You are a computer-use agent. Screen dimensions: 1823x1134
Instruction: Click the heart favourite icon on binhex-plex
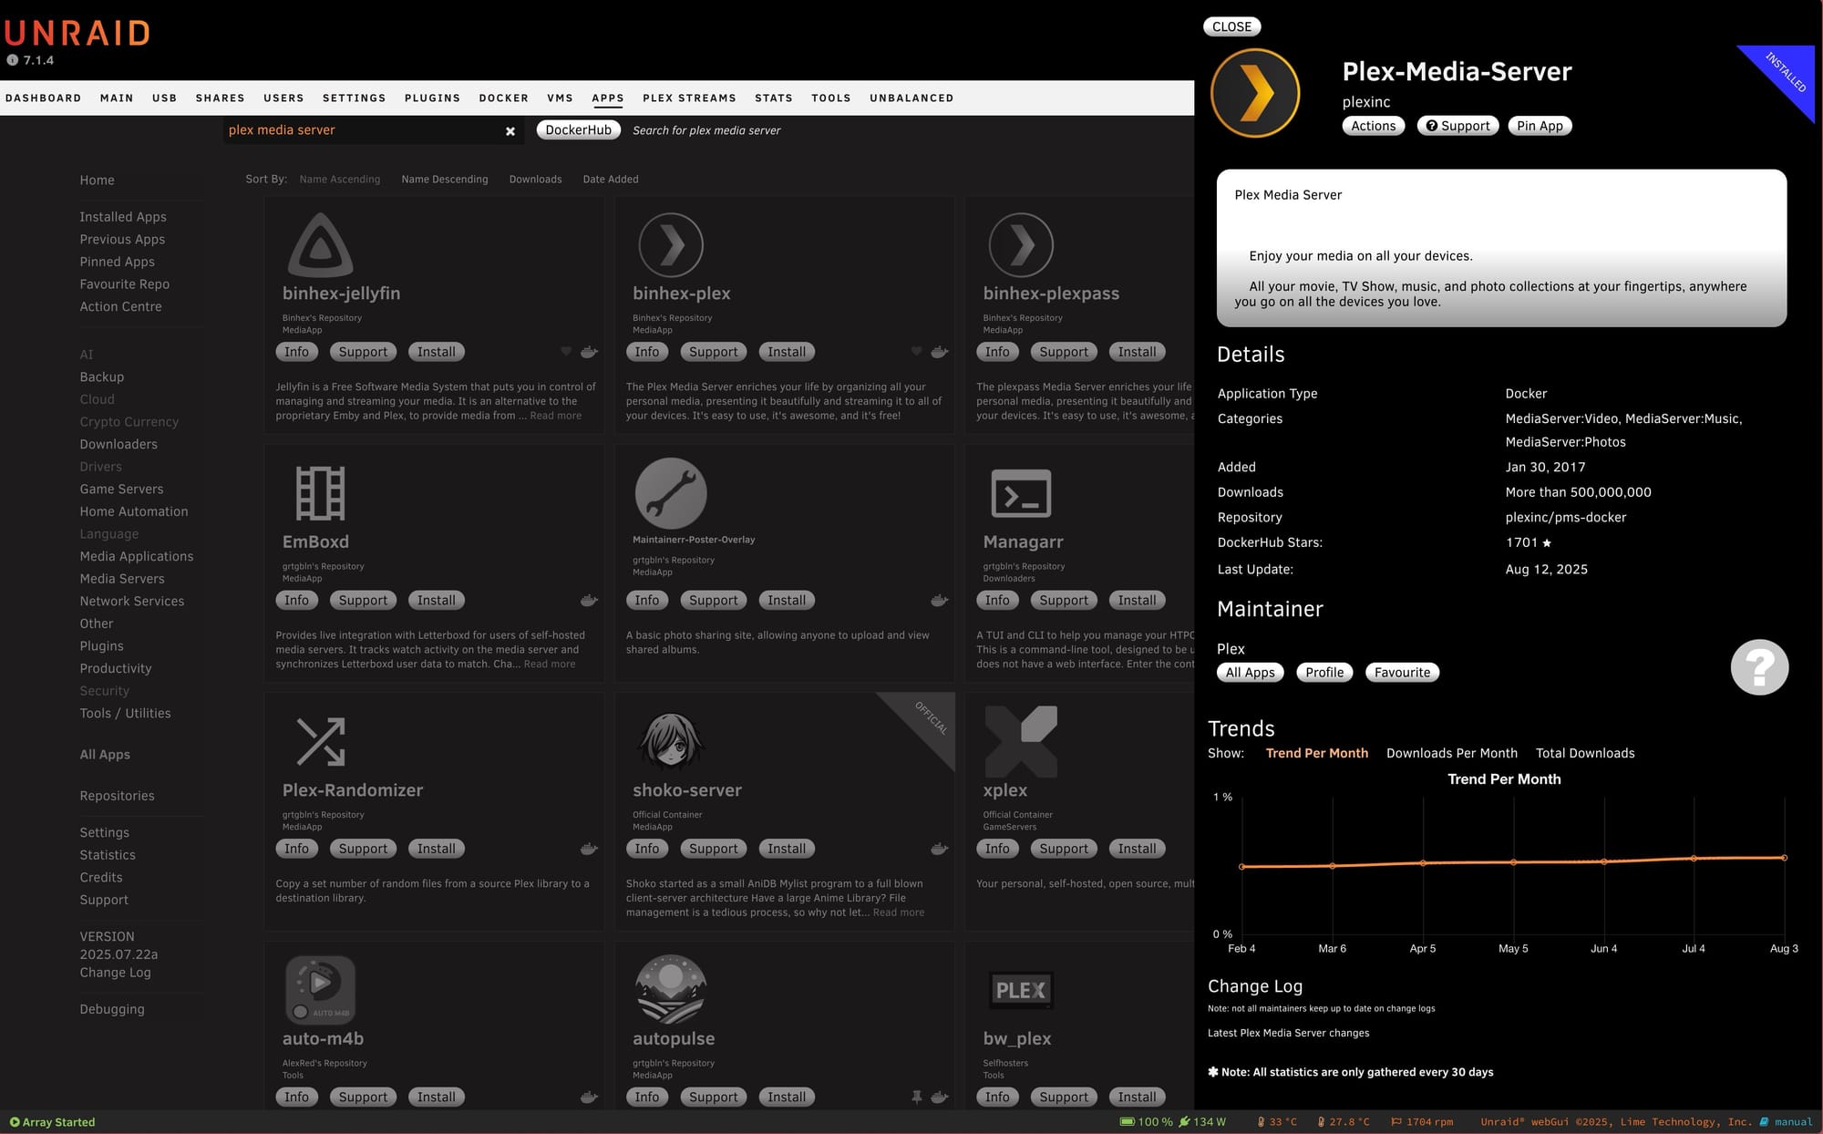click(x=916, y=352)
